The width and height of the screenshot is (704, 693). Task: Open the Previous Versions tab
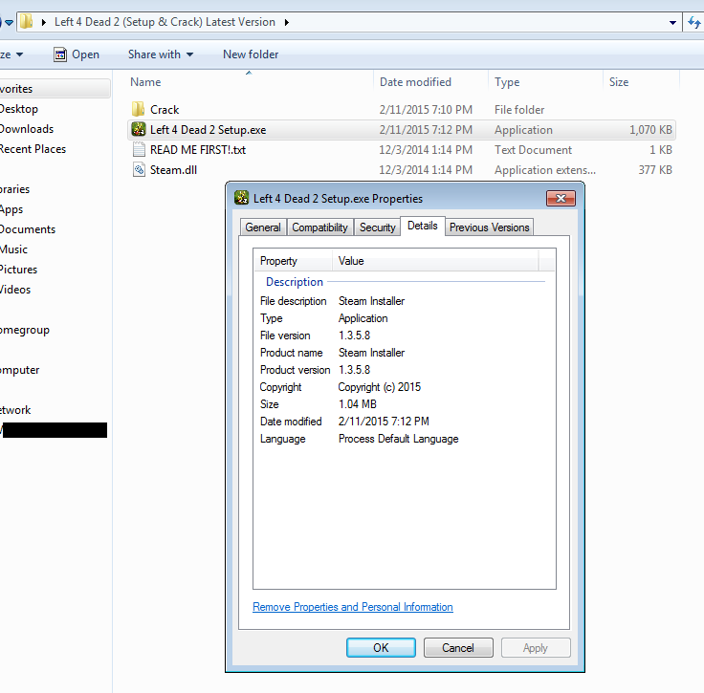coord(489,227)
